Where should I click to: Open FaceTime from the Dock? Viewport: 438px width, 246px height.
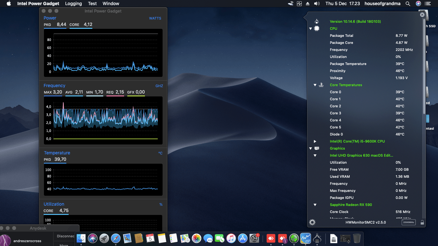tap(220, 238)
